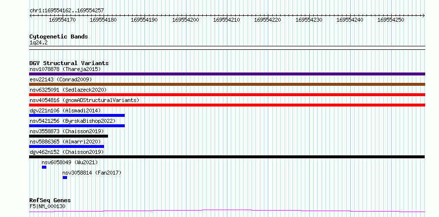439x217 pixels.
Task: Click the nsv3058814 (Fan2017) label
Action: 92,173
